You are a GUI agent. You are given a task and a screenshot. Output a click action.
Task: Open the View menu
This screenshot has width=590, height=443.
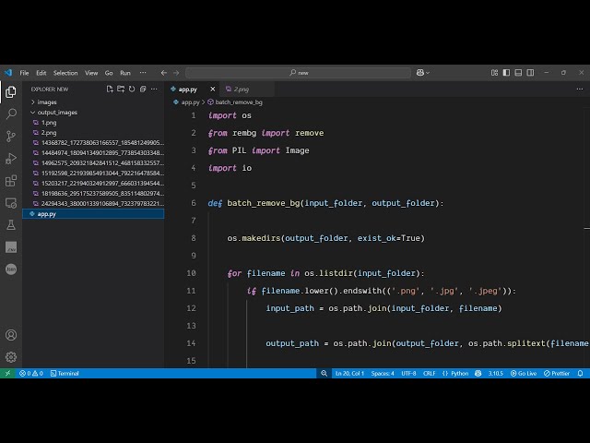[x=91, y=73]
